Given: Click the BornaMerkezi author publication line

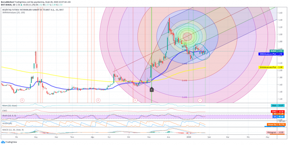Looking at the screenshot, I should pyautogui.click(x=35, y=2).
